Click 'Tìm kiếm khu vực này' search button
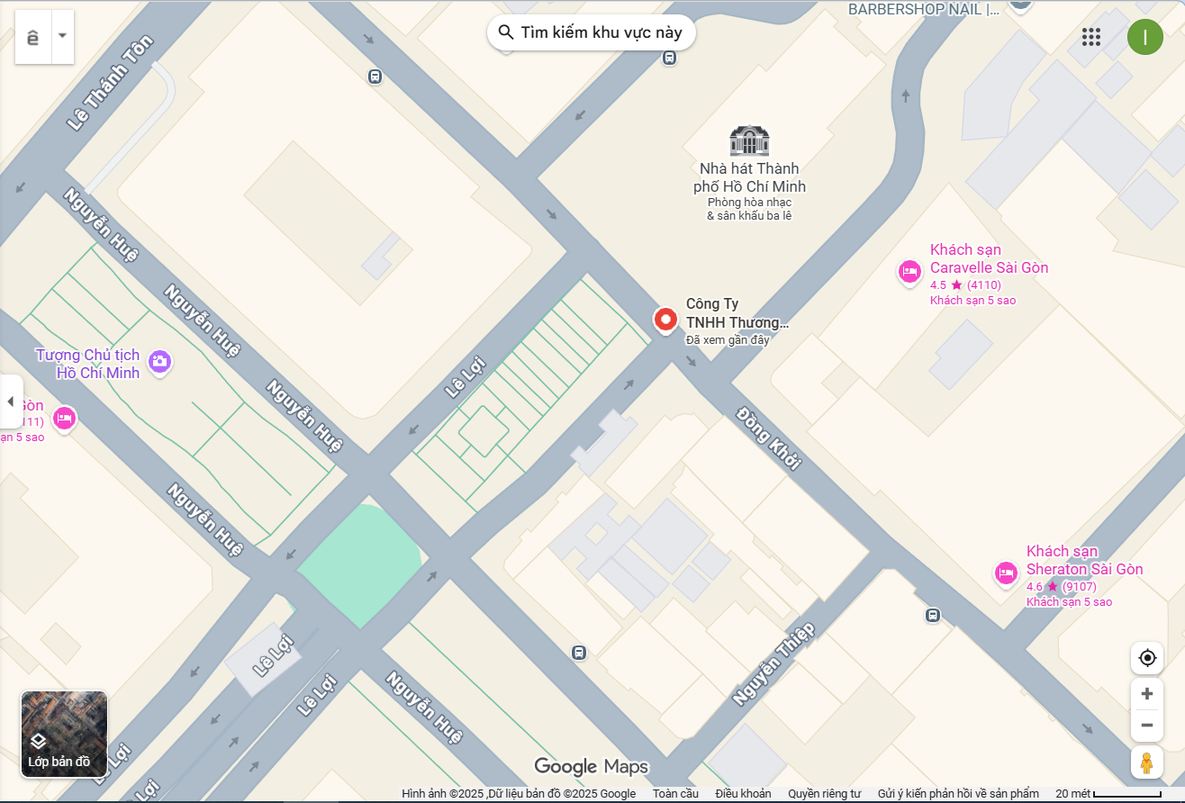The image size is (1185, 803). point(591,32)
